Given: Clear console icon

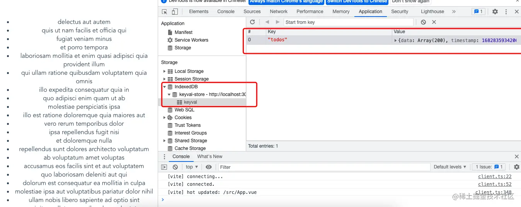Looking at the screenshot, I should pyautogui.click(x=175, y=167).
